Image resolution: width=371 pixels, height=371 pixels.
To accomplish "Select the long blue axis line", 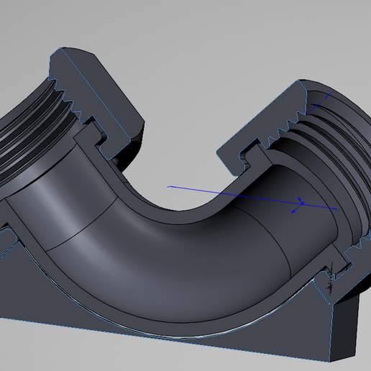I will click(x=252, y=198).
